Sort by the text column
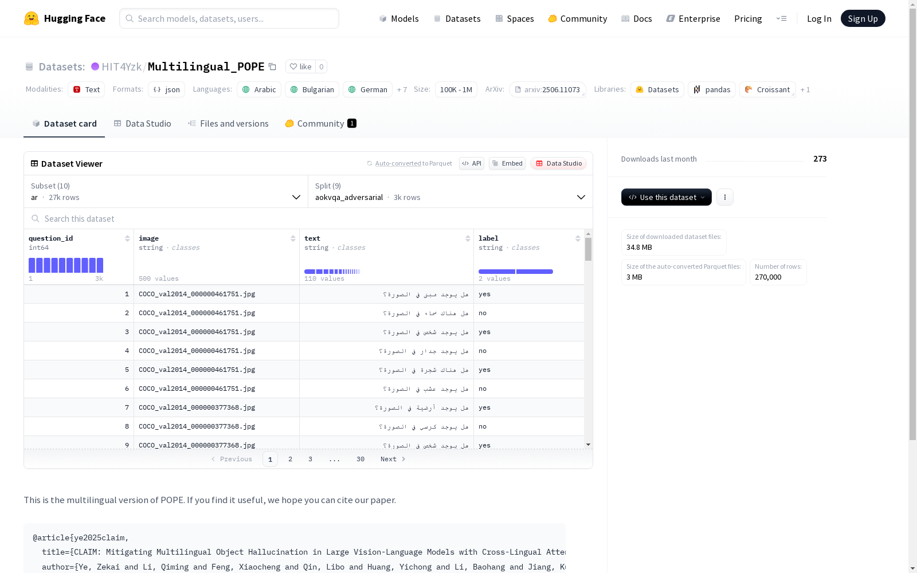 coord(468,238)
